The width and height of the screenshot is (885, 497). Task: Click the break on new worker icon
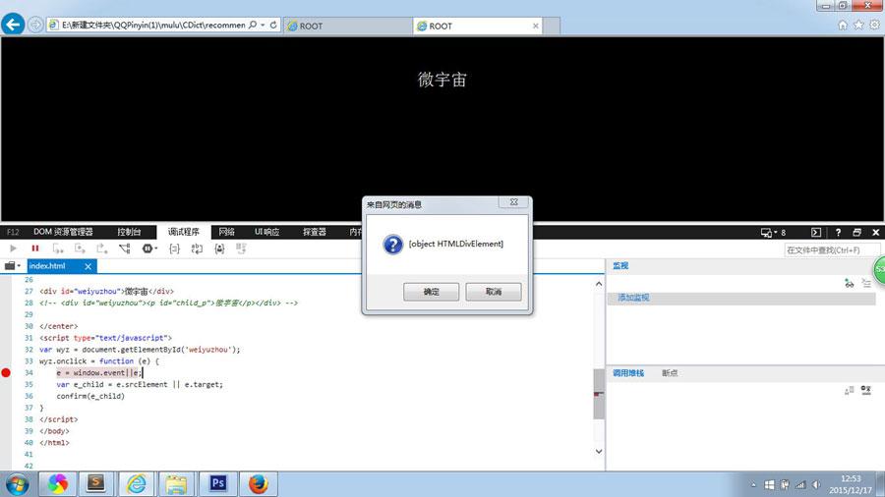125,249
